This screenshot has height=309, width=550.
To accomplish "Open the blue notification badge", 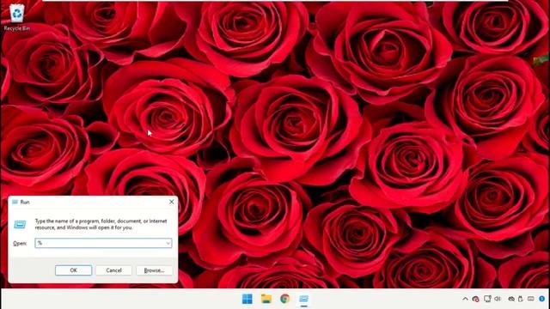I will (542, 299).
